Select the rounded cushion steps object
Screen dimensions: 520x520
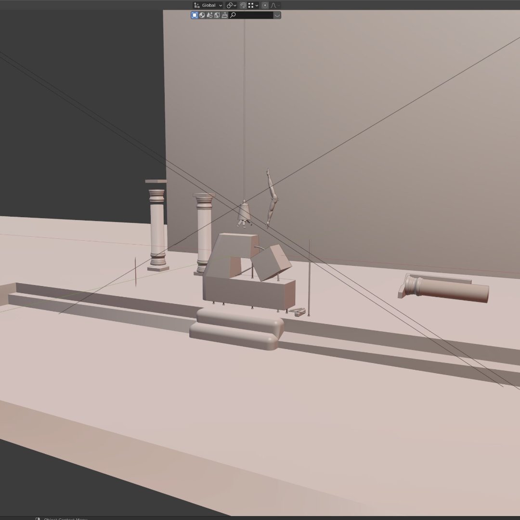tap(237, 328)
